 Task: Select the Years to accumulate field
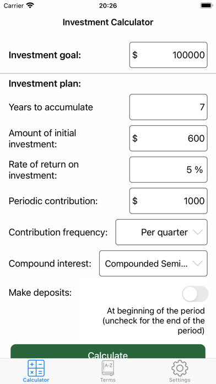point(168,107)
